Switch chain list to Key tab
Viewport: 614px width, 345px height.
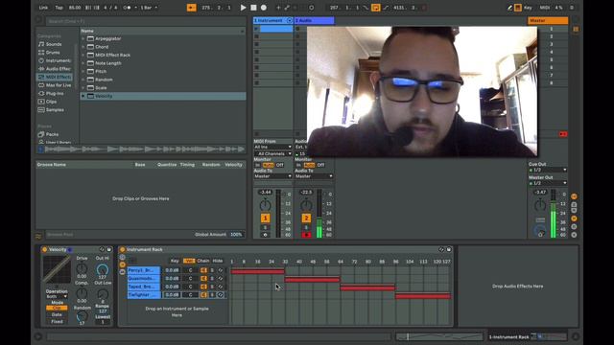175,261
